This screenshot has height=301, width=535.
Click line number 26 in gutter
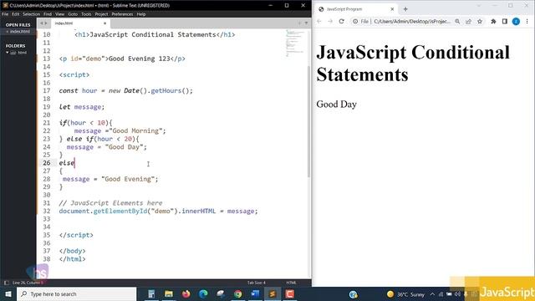[x=47, y=163]
